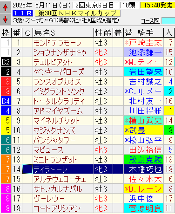The height and width of the screenshot is (214, 175).
Task: Click jockey 木幡巧也
Action: [x=143, y=169]
